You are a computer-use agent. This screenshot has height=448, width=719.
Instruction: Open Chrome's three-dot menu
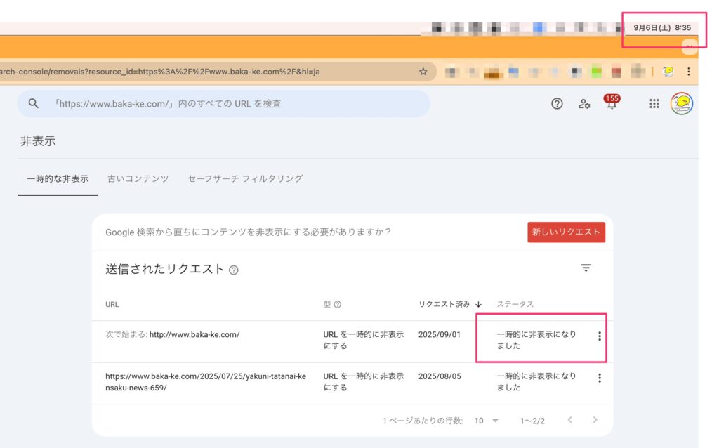688,72
